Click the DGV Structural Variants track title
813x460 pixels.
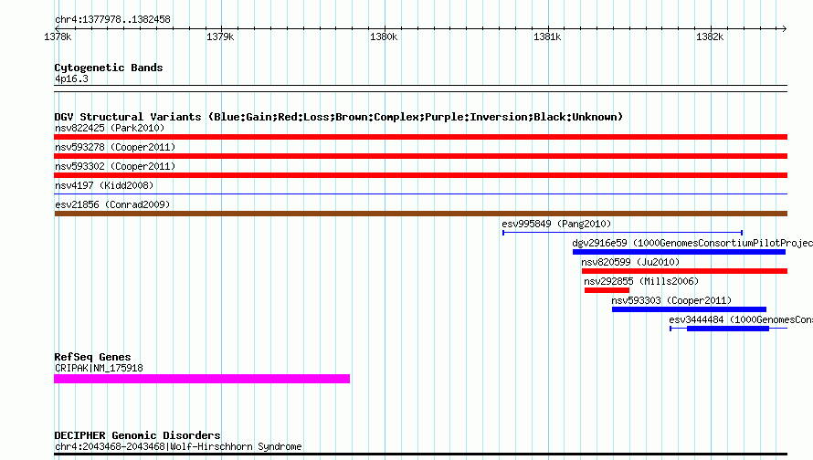coord(339,117)
